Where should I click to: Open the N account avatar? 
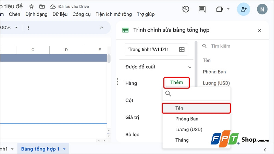[x=262, y=9]
